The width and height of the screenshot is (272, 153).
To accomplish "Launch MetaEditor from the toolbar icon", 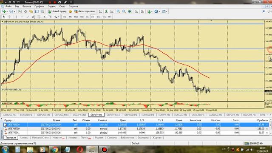I will point(71,11).
